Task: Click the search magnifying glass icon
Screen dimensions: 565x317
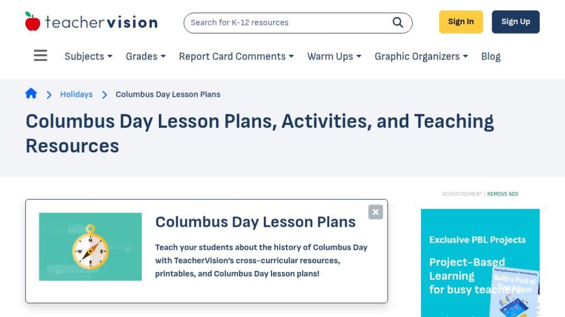Action: (x=397, y=23)
